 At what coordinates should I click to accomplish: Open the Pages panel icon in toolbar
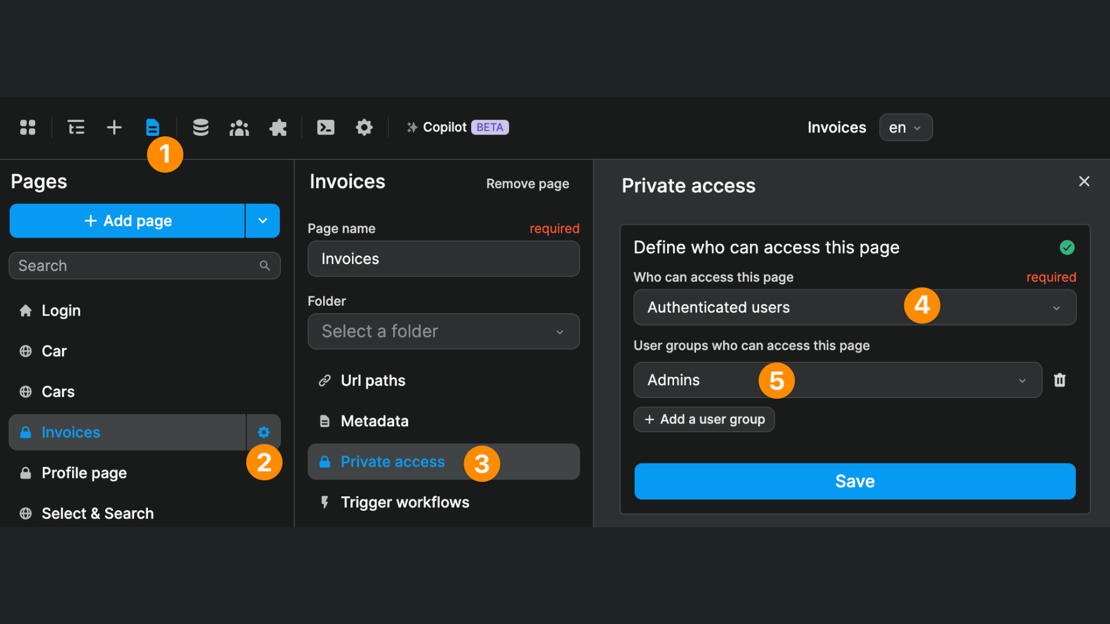pos(153,127)
